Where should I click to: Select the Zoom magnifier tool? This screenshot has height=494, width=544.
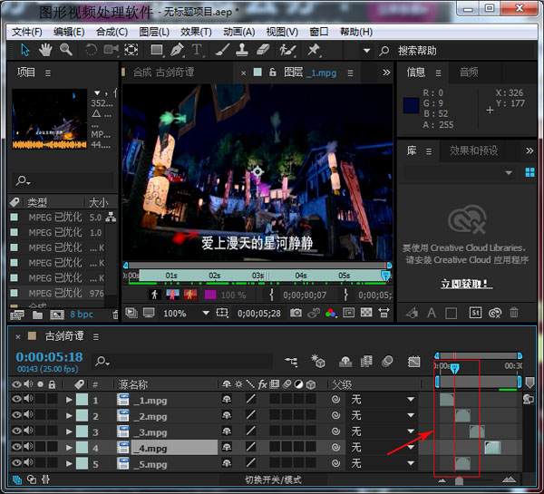pyautogui.click(x=66, y=50)
